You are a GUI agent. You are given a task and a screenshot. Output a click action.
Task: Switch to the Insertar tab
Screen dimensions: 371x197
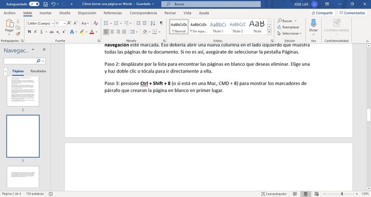pos(45,13)
